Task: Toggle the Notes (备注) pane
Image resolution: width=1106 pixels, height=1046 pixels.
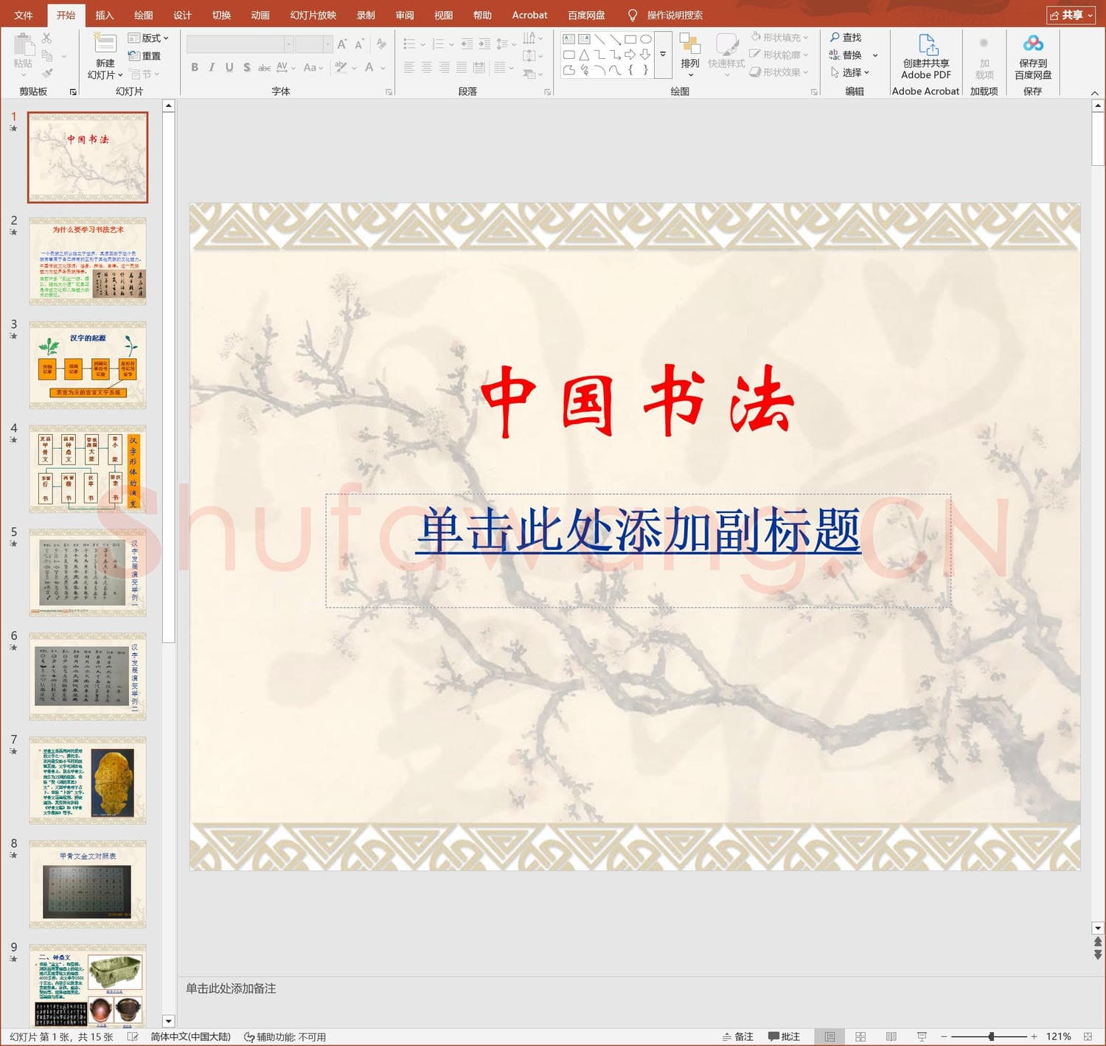Action: pos(737,1036)
